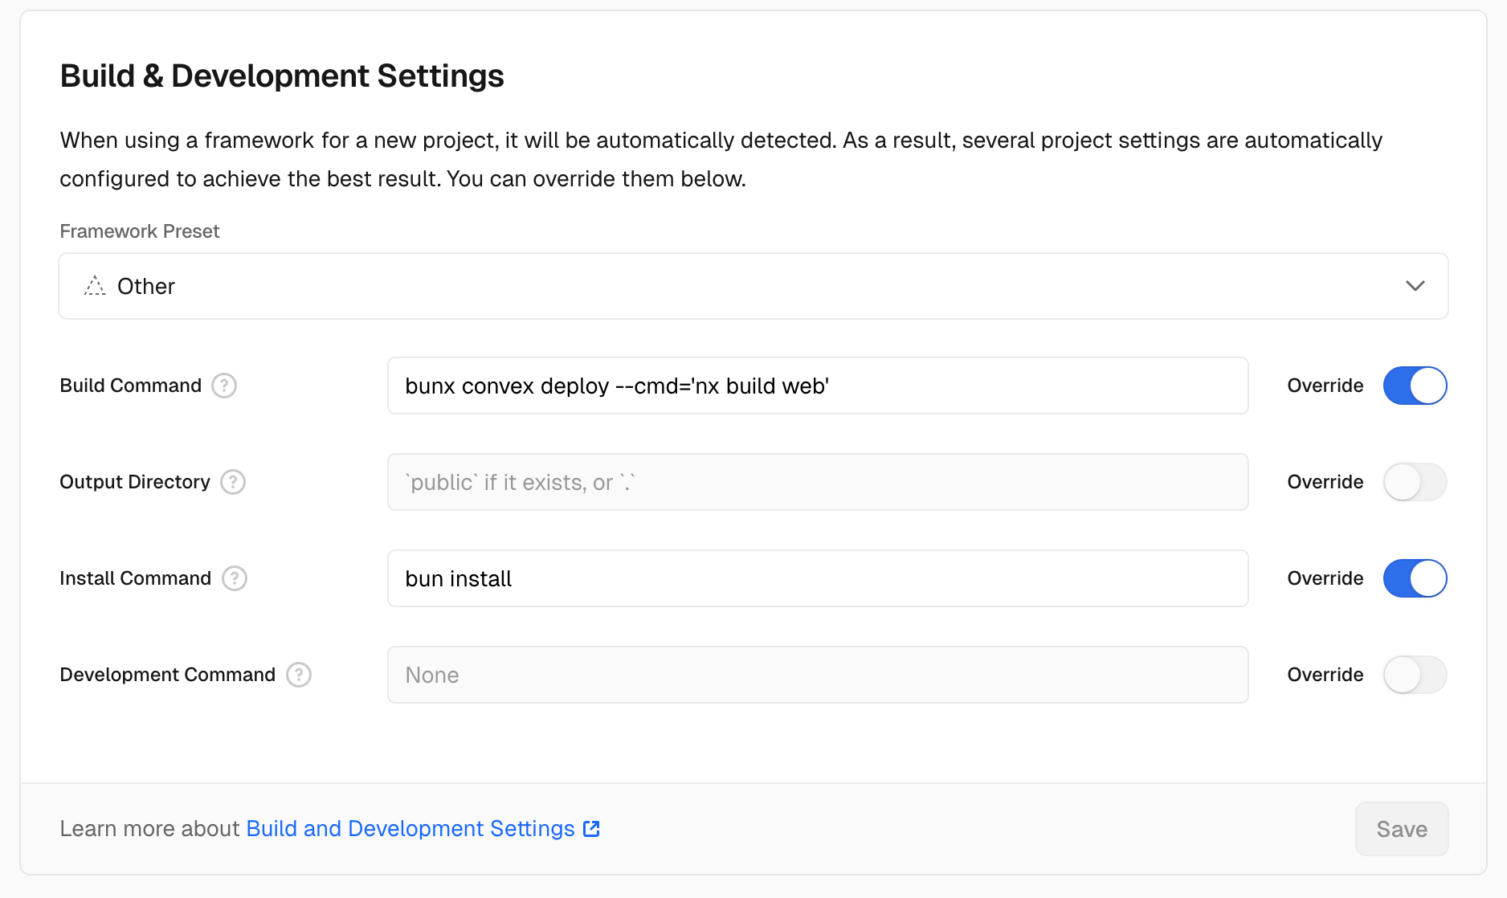Click the Output Directory label
This screenshot has height=898, width=1507.
point(135,482)
